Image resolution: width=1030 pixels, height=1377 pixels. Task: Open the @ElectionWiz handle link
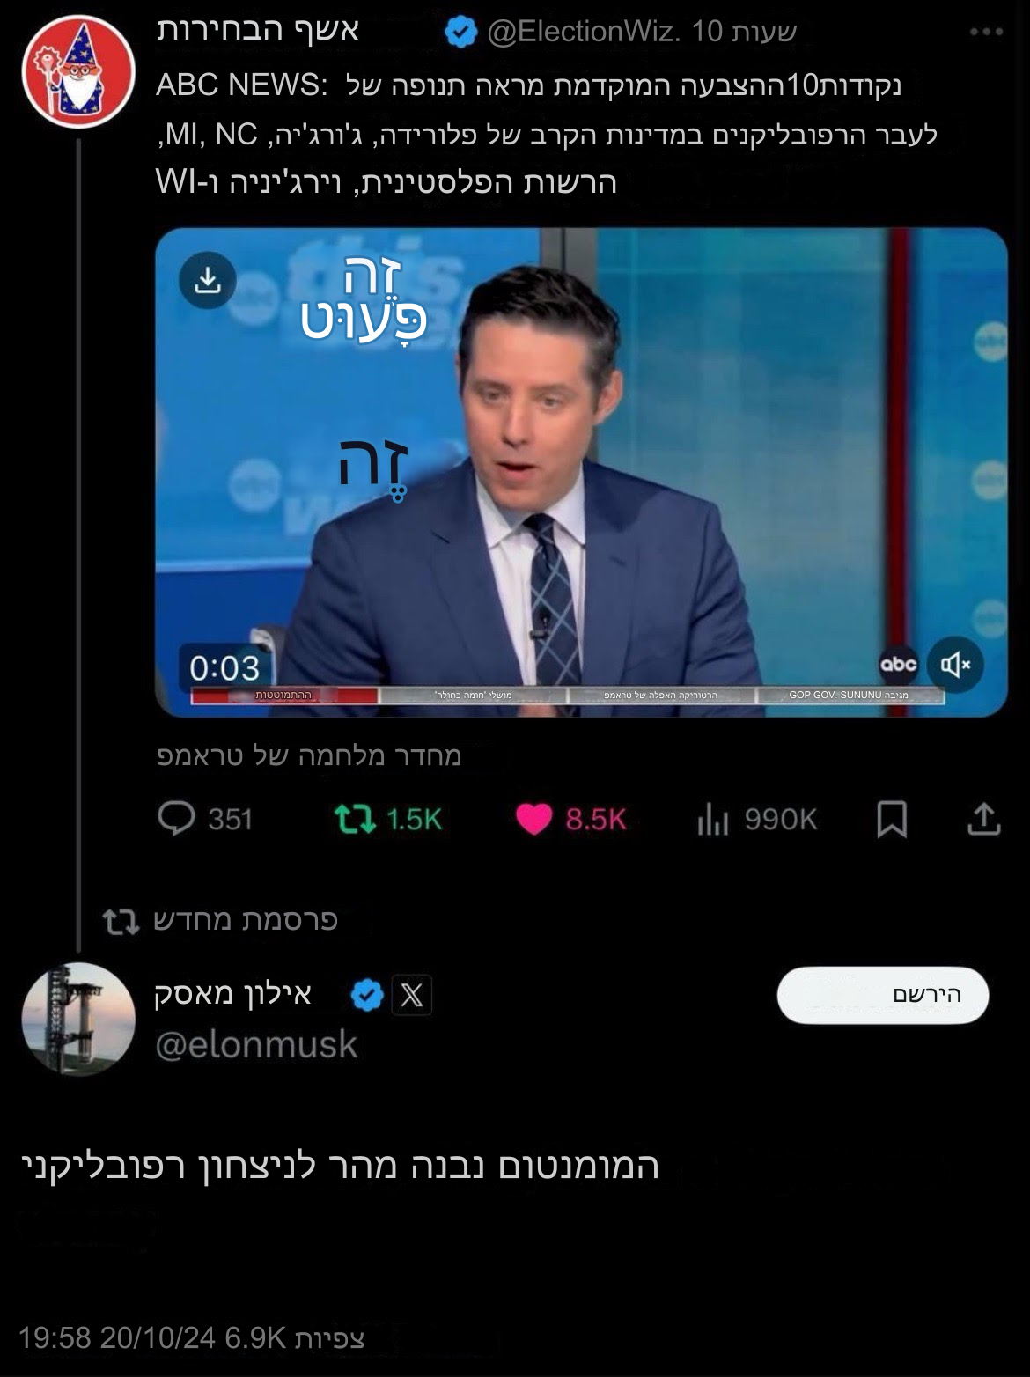(x=584, y=33)
